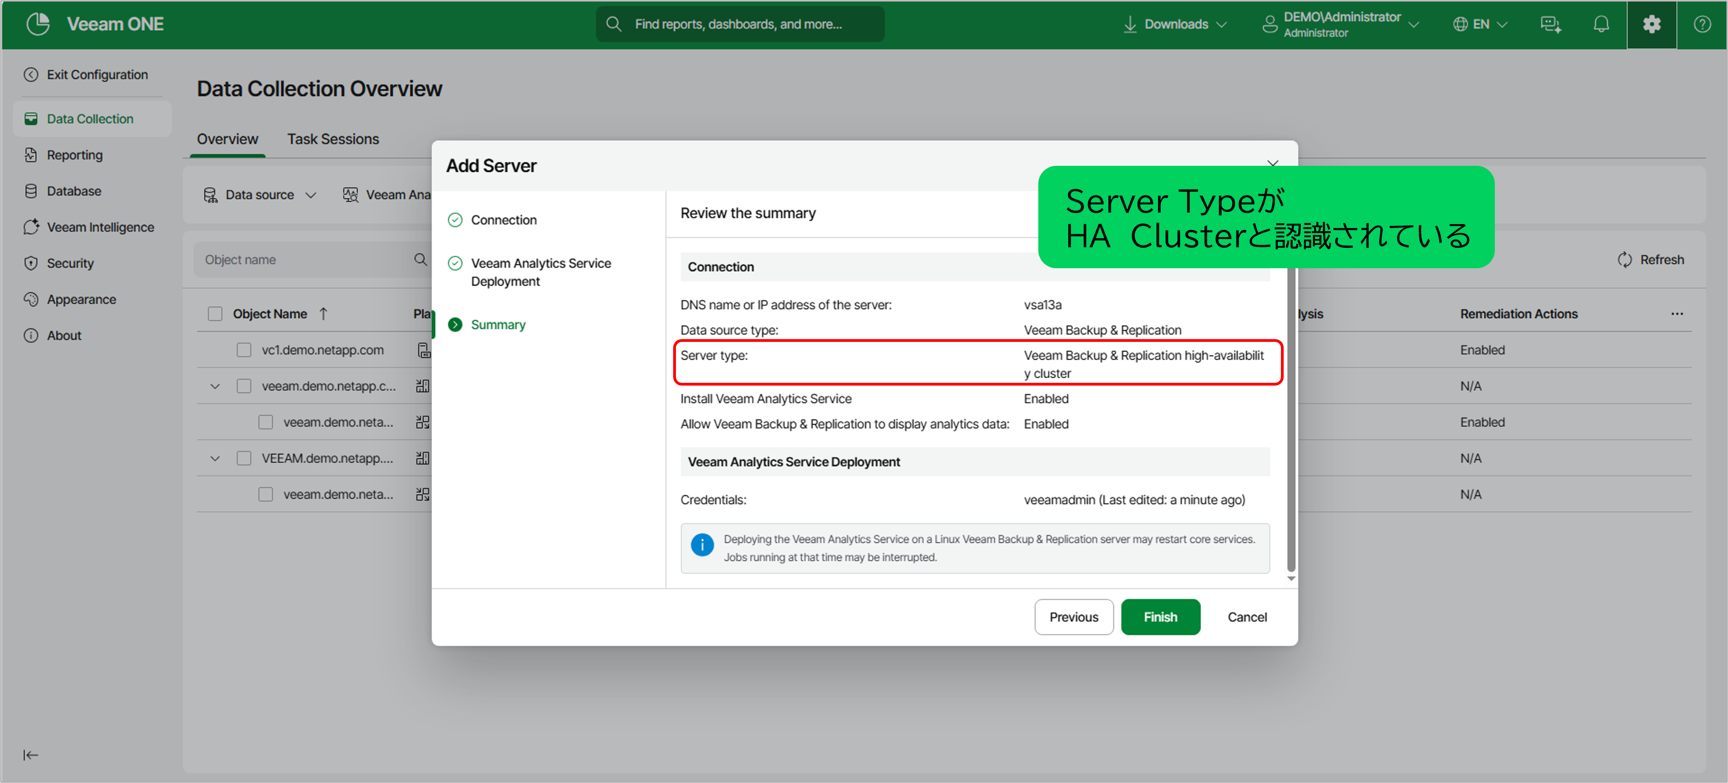
Task: Check the VEEAM.demo.netapp row checkbox
Action: 243,458
